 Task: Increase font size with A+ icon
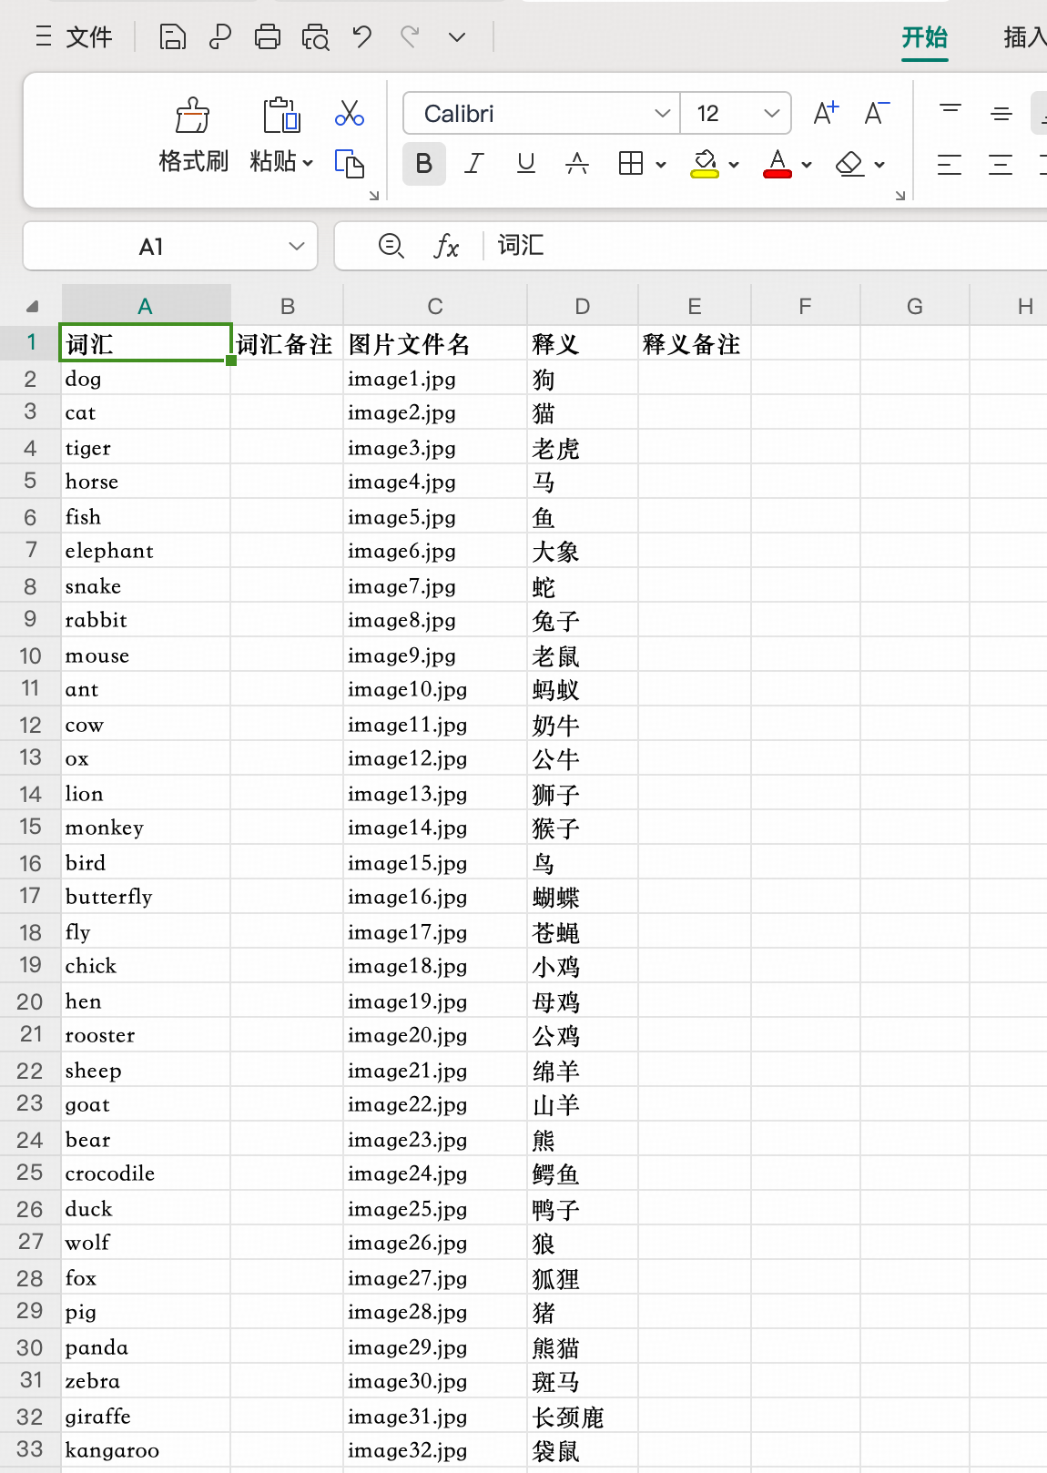(x=826, y=114)
